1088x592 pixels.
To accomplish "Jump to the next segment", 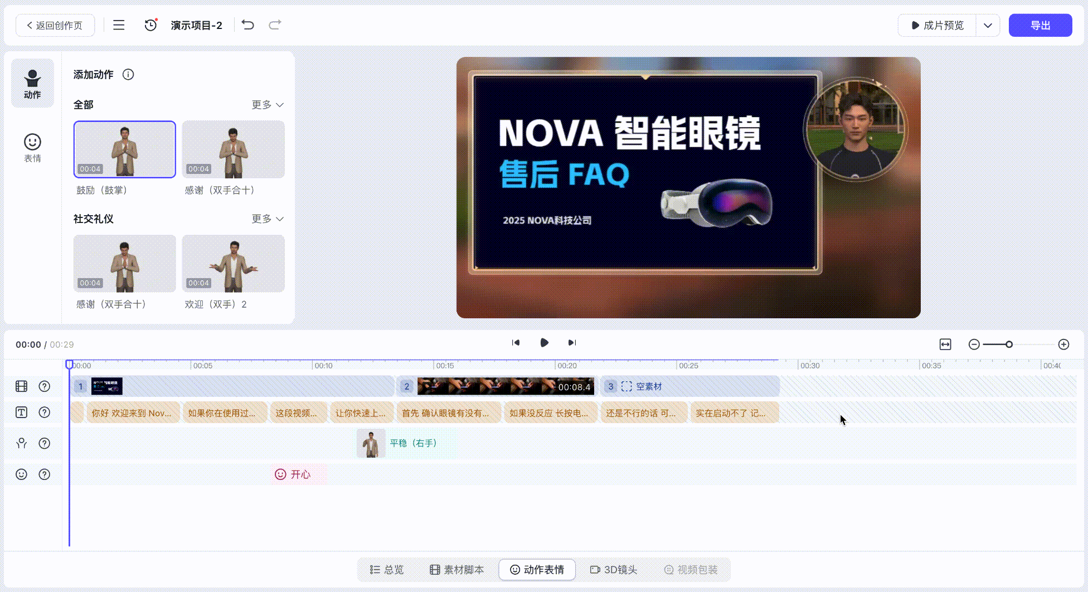I will [x=572, y=343].
